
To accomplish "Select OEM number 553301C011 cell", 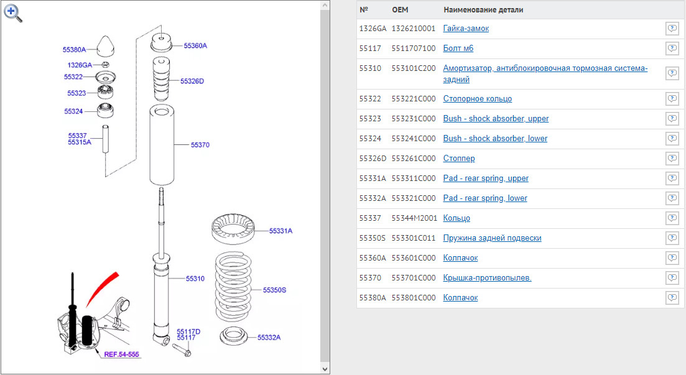I will click(x=414, y=238).
